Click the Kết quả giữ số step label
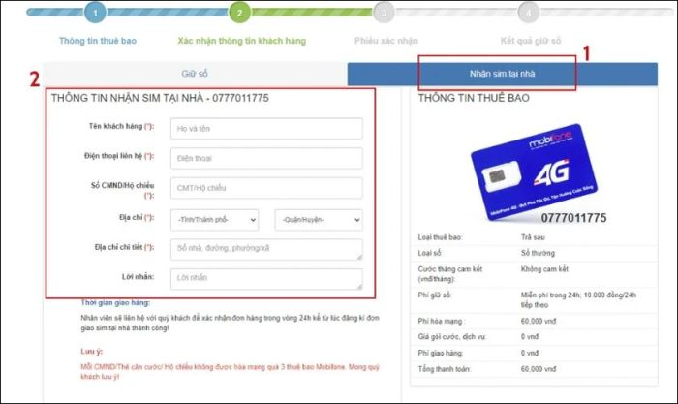Screen dimensions: 678x404 click(x=531, y=41)
